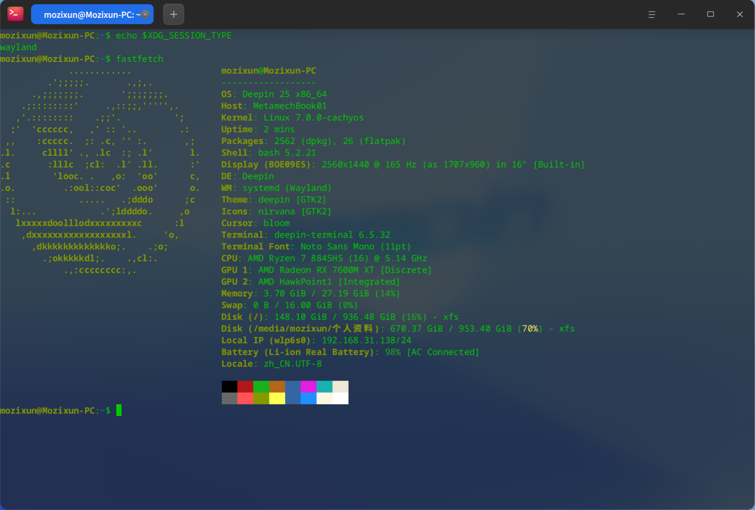The image size is (755, 510).
Task: Click the "Terminal Font: Noto Sans Mono" line
Action: tap(316, 247)
